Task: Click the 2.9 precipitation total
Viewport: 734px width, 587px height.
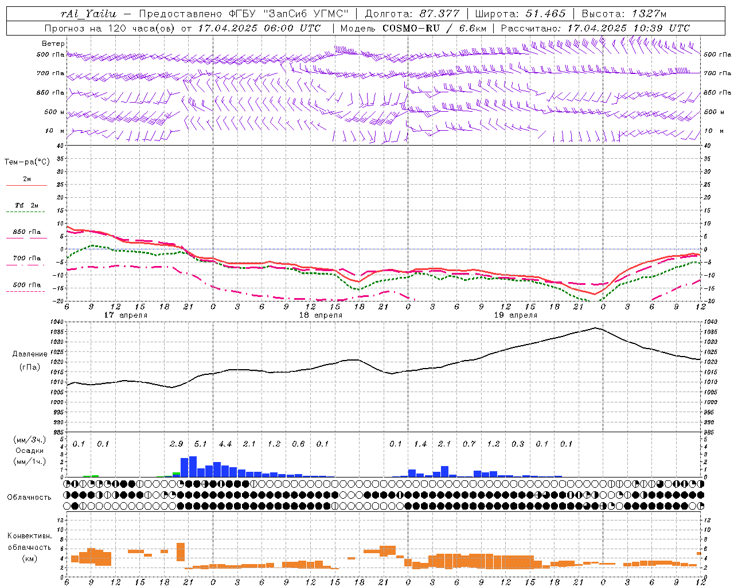Action: coord(177,444)
